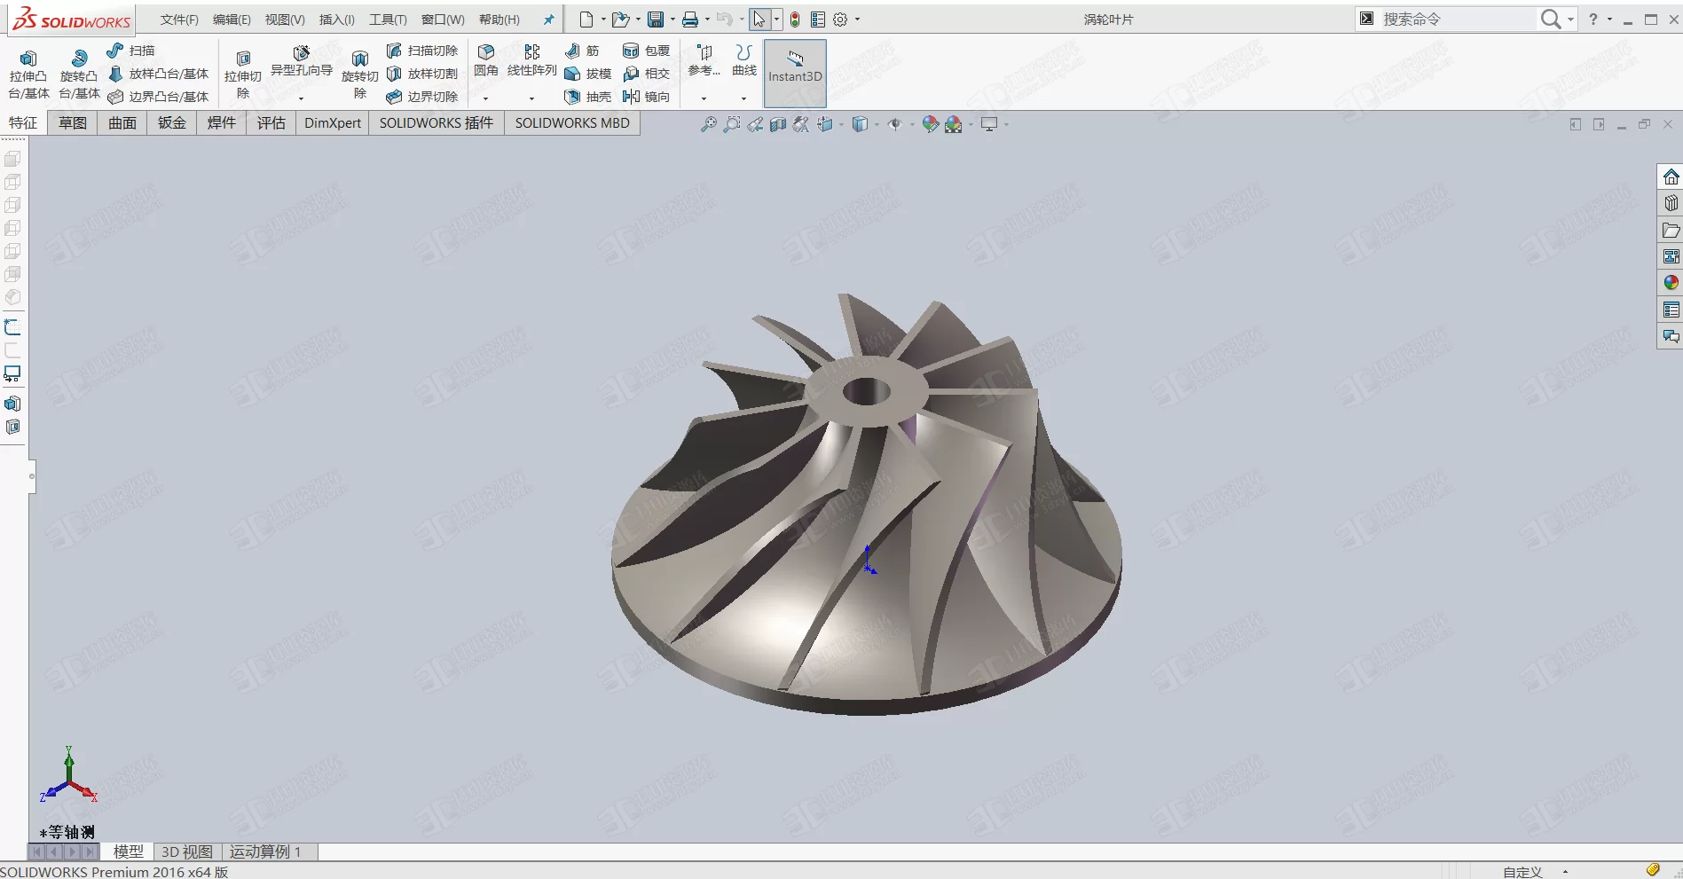Viewport: 1683px width, 879px height.
Task: Click the Save disk icon
Action: click(x=656, y=20)
